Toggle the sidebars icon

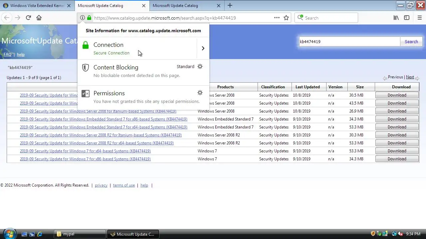click(407, 18)
